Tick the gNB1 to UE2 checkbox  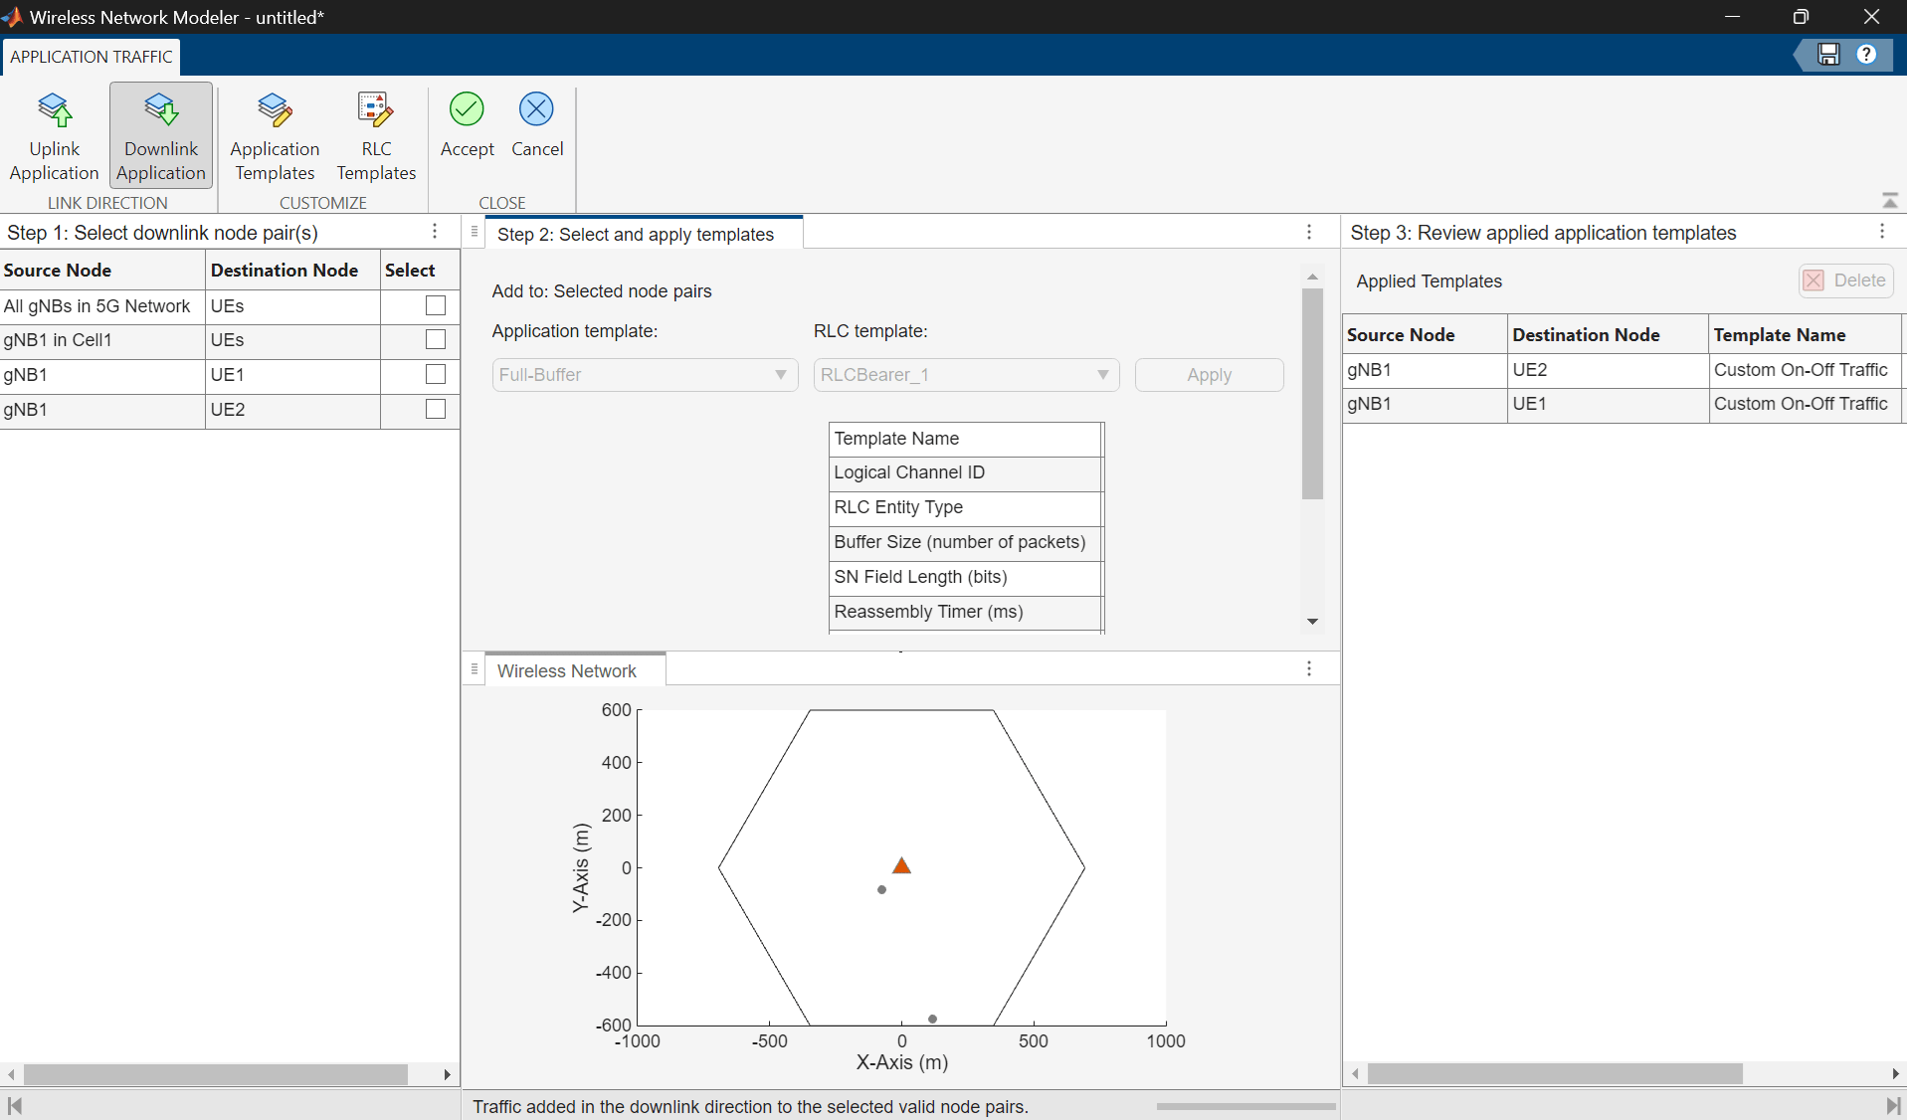coord(435,410)
